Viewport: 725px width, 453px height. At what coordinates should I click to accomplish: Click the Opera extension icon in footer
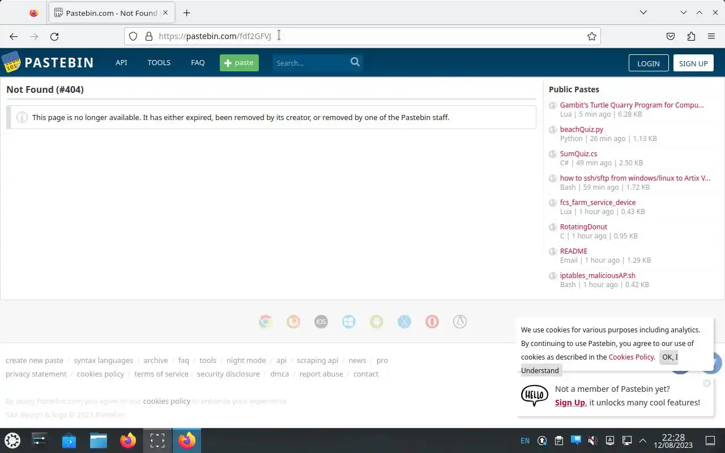tap(432, 322)
